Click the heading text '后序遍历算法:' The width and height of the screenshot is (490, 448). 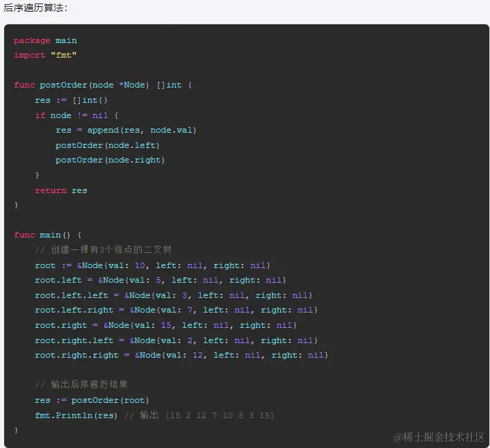[x=35, y=8]
